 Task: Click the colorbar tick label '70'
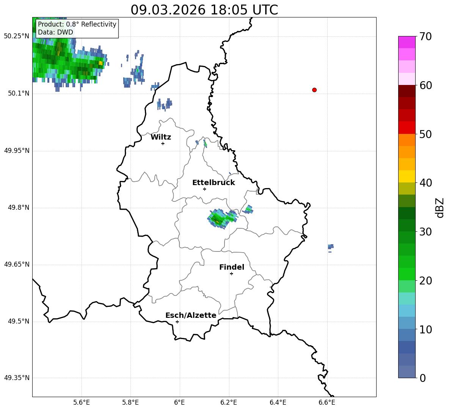[425, 37]
